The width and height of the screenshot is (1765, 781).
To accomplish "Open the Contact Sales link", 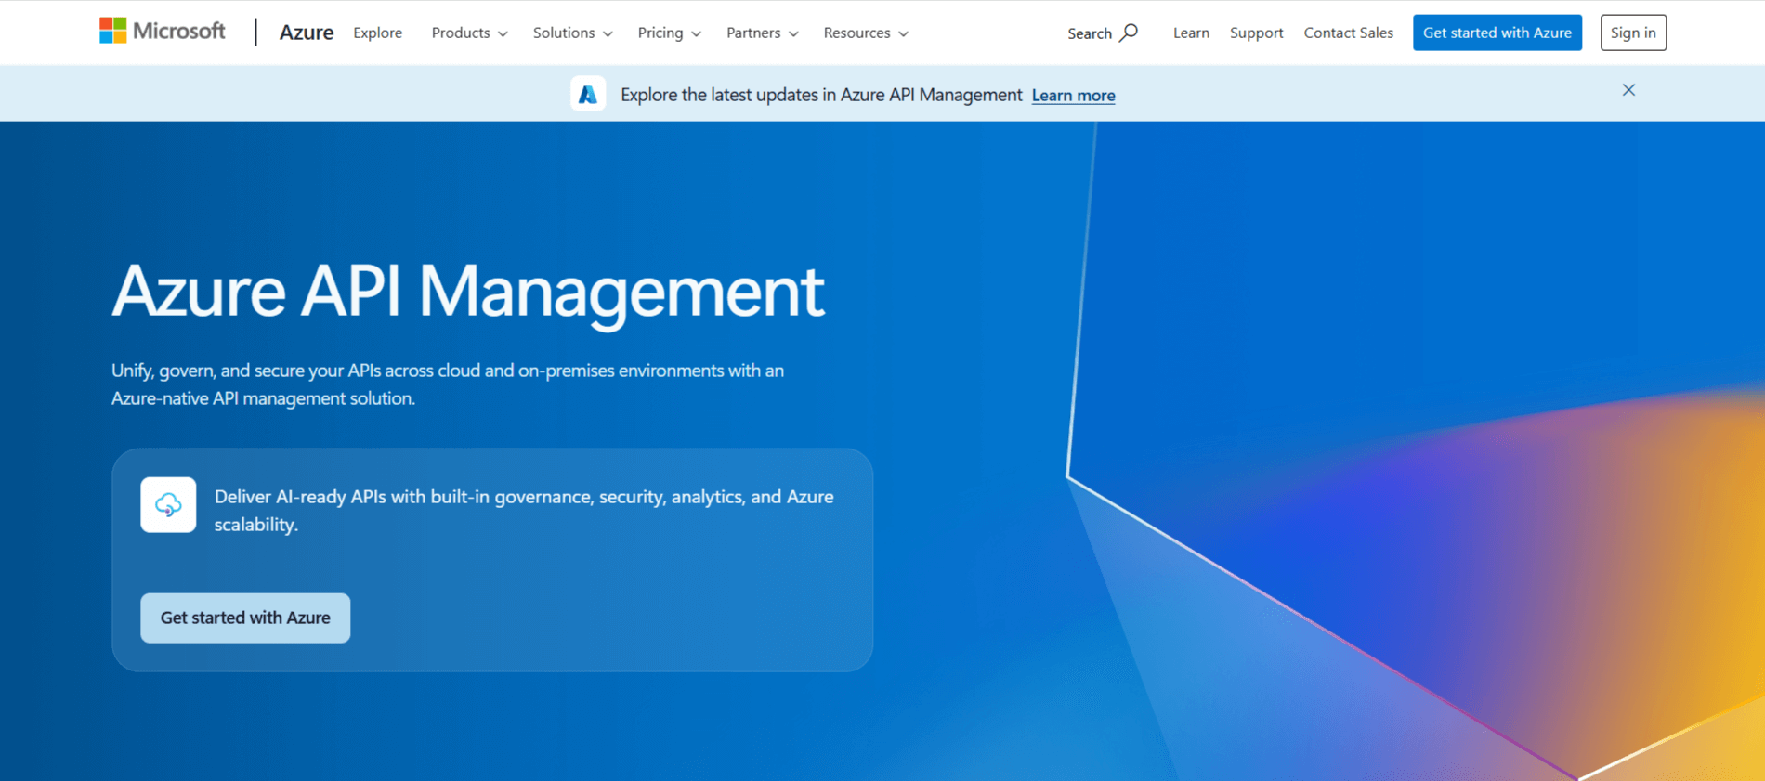I will 1348,33.
